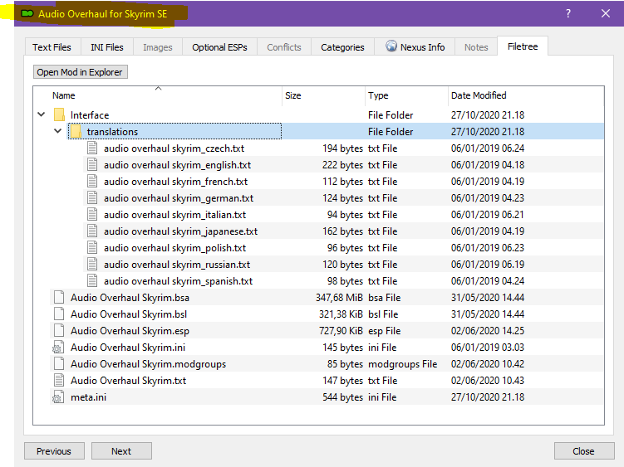This screenshot has height=467, width=624.
Task: Click the french.txt file icon
Action: click(x=92, y=182)
